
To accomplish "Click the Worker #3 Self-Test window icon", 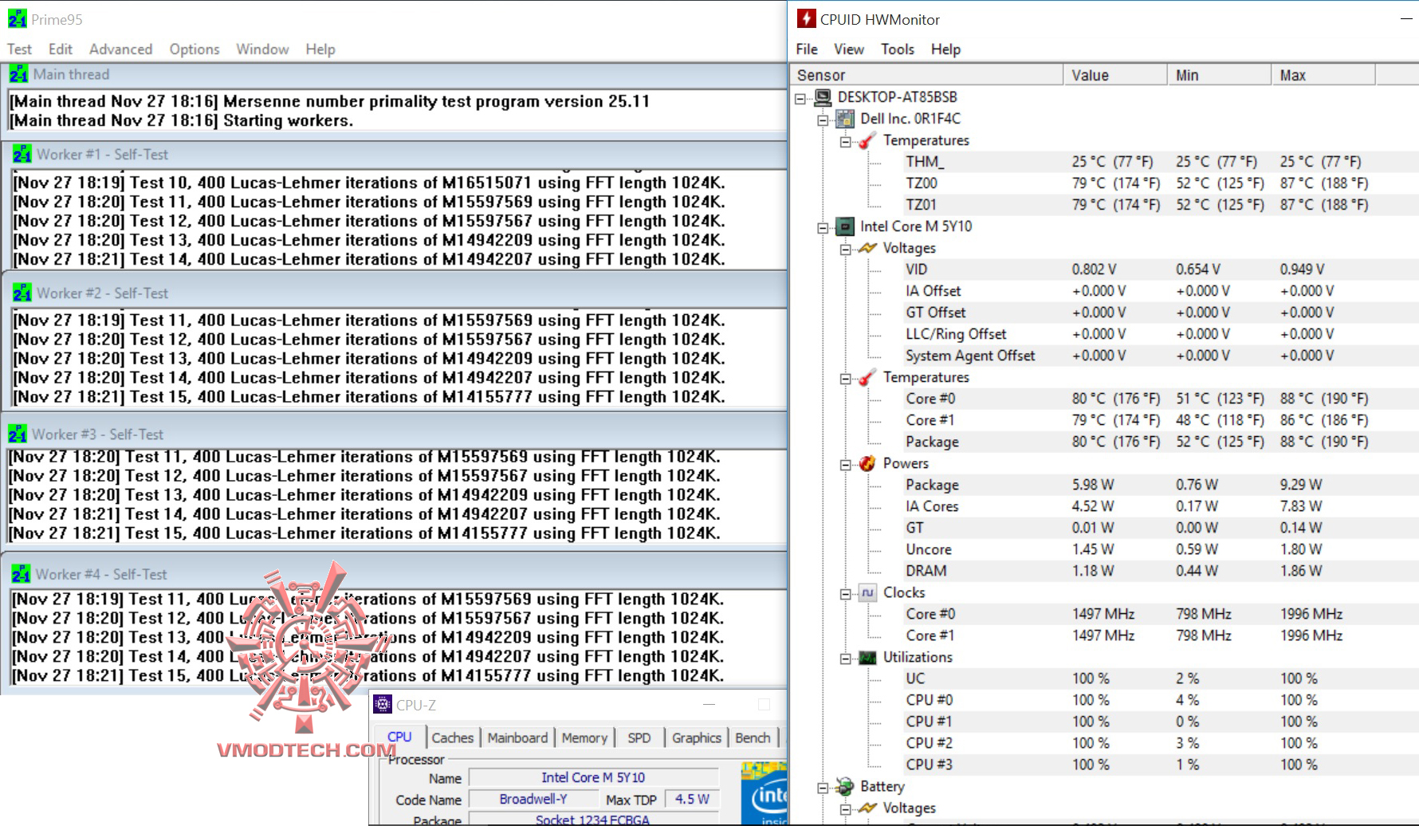I will 18,434.
